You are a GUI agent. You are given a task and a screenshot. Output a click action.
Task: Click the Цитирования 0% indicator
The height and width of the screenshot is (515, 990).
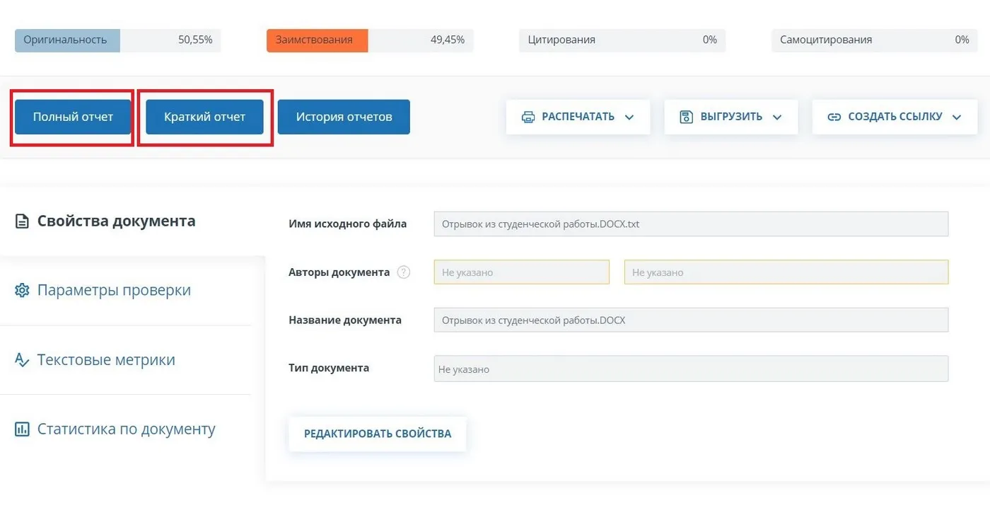[x=622, y=40]
